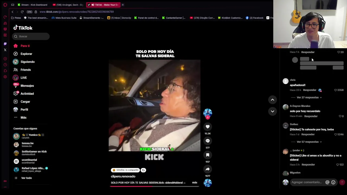Select 'Para ti' in sidebar

[25, 46]
